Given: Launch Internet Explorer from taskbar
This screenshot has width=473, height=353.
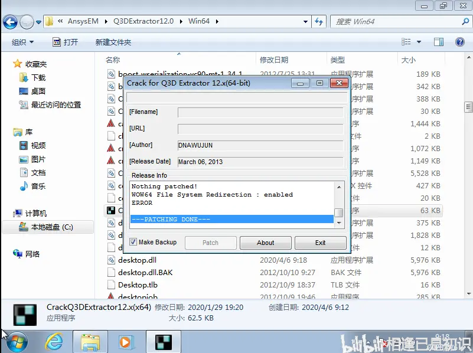Looking at the screenshot, I should point(54,342).
